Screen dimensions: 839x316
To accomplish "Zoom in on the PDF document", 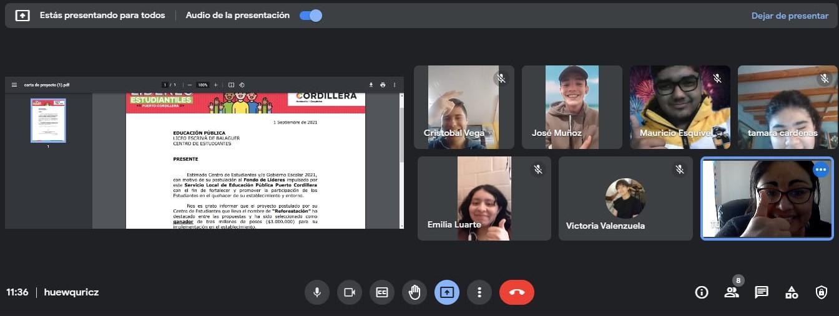I will (x=216, y=85).
